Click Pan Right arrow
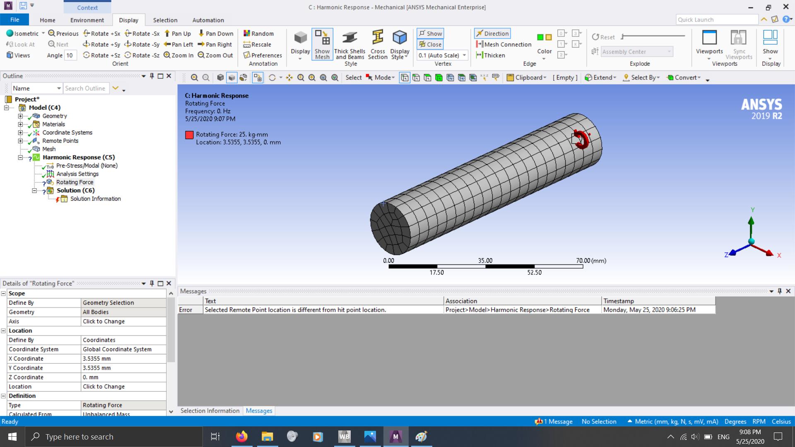 coord(215,44)
